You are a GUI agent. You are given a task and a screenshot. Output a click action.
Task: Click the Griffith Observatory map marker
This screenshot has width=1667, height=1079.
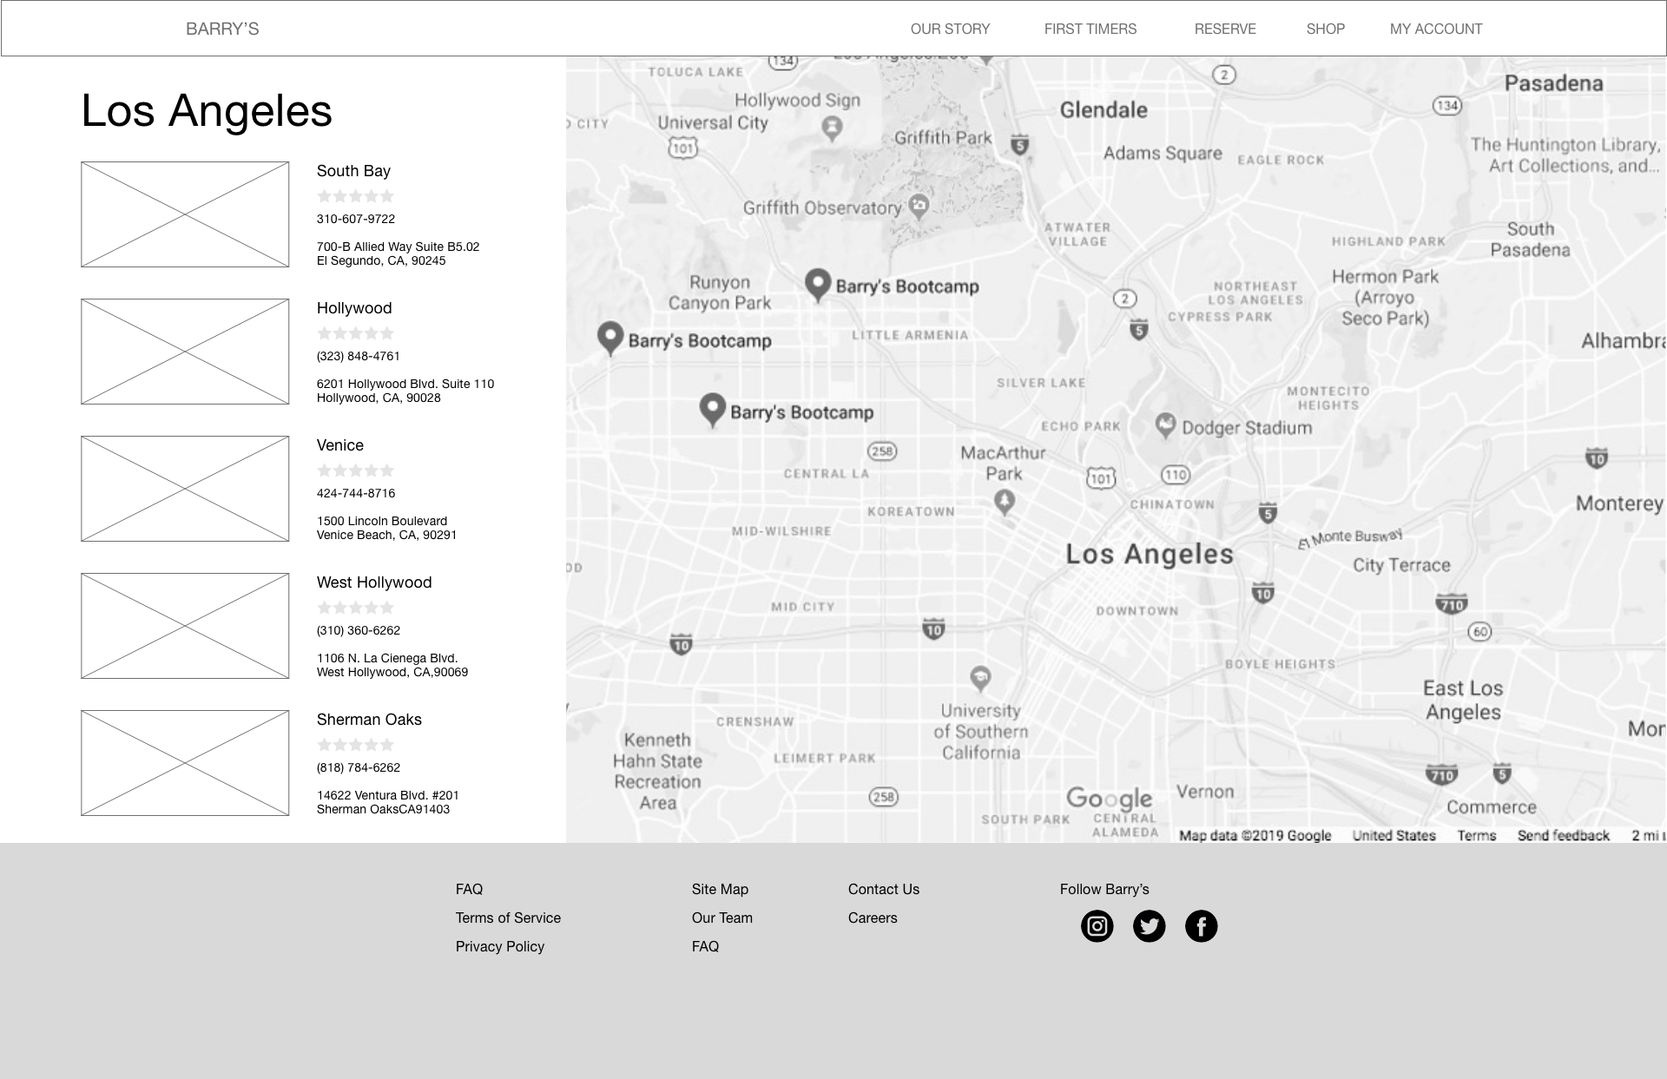[919, 206]
